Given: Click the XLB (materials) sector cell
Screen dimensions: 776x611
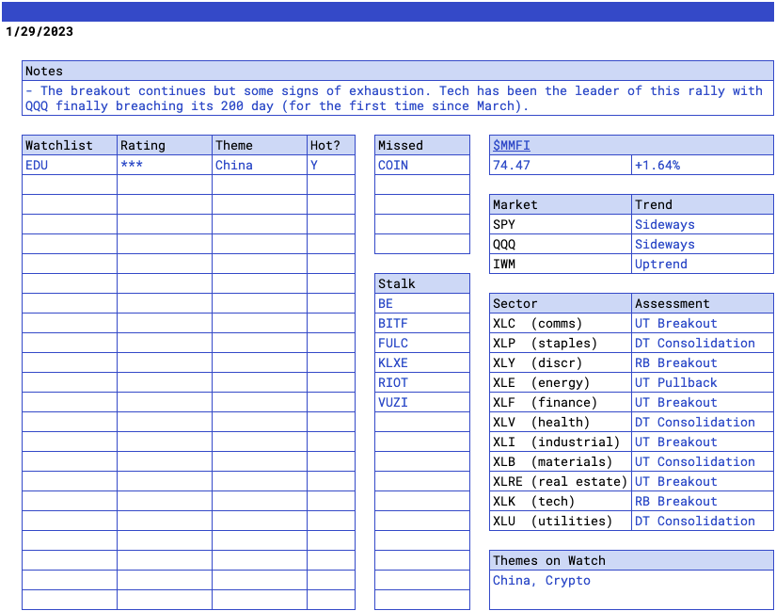Looking at the screenshot, I should 561,461.
